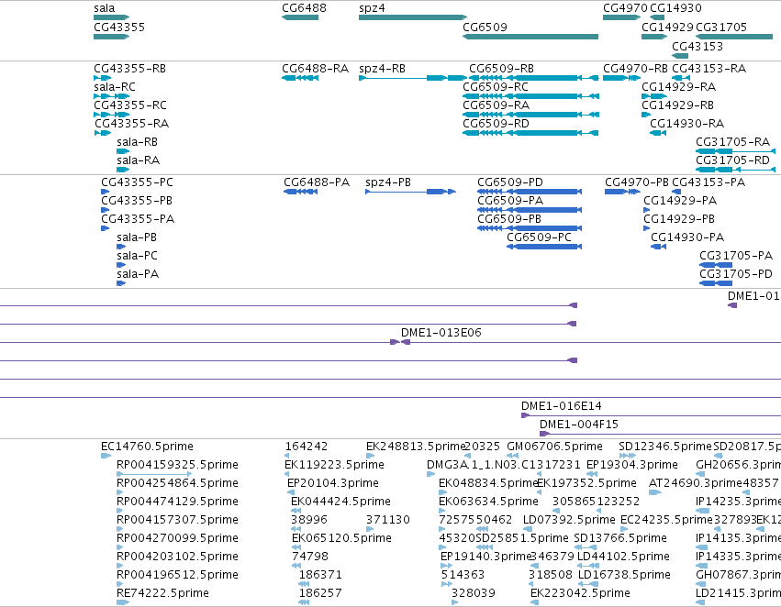Select transcript CG43355-RA
This screenshot has width=781, height=607.
pos(131,124)
